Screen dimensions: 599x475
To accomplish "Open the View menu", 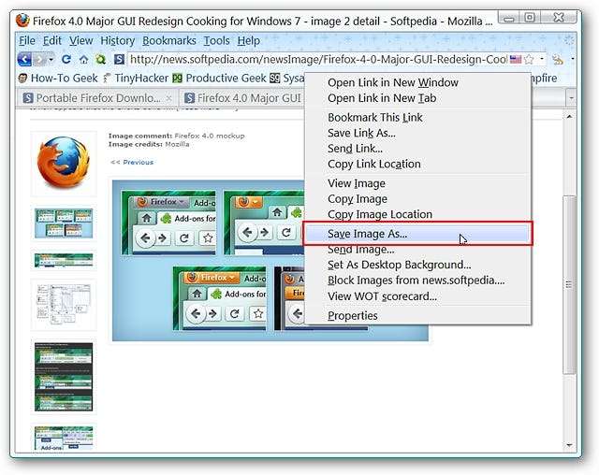I will (81, 40).
